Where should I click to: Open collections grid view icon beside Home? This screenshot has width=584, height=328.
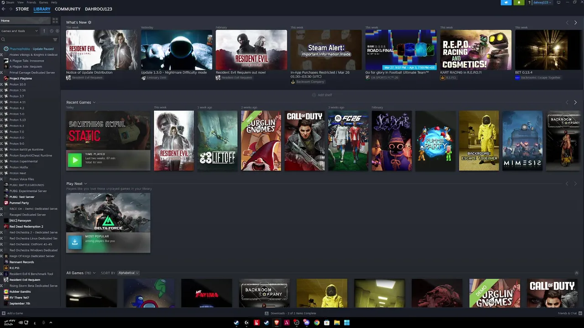tap(55, 20)
